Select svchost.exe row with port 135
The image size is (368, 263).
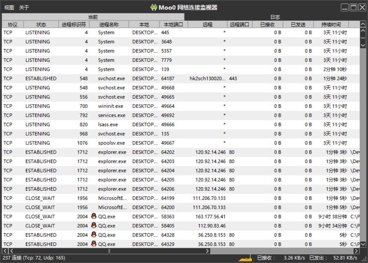pyautogui.click(x=181, y=134)
